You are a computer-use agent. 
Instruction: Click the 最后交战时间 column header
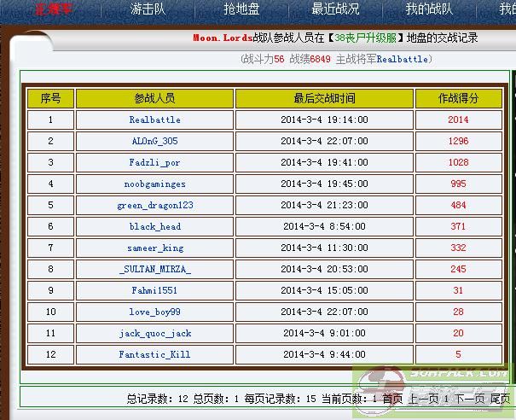[x=324, y=98]
